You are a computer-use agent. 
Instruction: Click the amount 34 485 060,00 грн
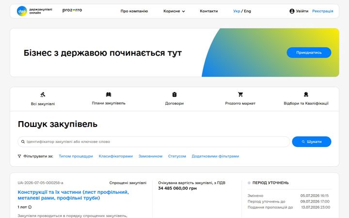tap(177, 188)
